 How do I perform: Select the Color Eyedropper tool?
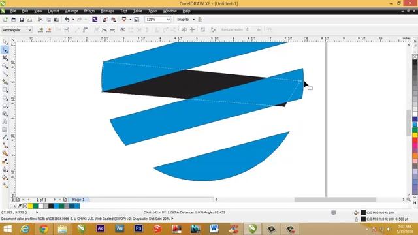click(5, 161)
